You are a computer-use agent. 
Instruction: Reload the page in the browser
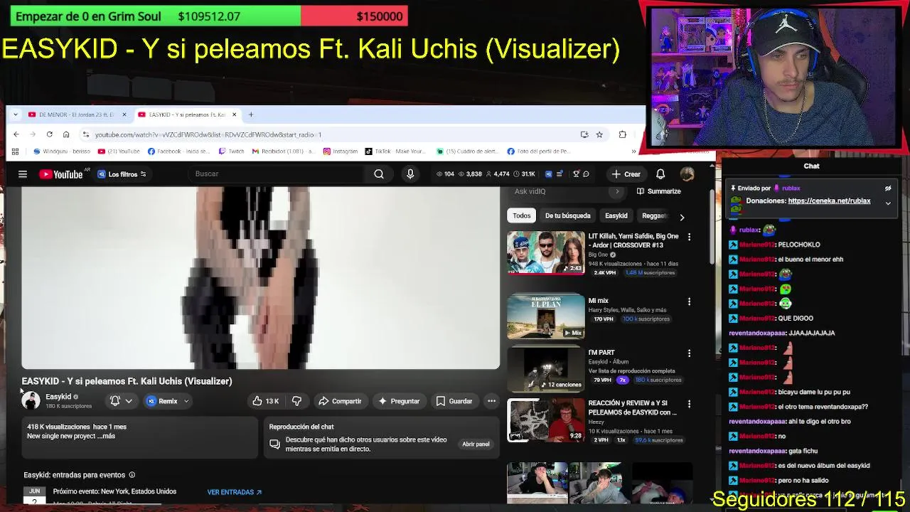pos(49,134)
